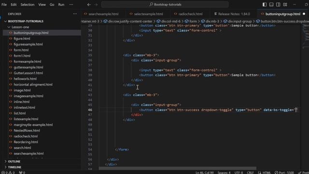Viewport: 309px width, 174px height.
Task: Expand the TIMELINE section
Action: click(x=14, y=167)
